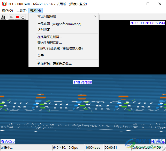Click the Trial Version label on video
The height and width of the screenshot is (151, 166).
pos(83,82)
